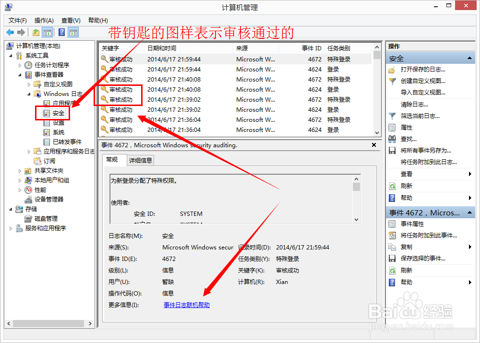Screen dimensions: 480x343
Task: Select the event row at 2014/6/17 21:36:04 ID 4624
Action: (x=235, y=130)
